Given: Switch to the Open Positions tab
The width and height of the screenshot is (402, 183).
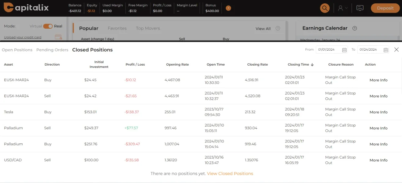Looking at the screenshot, I should 17,50.
